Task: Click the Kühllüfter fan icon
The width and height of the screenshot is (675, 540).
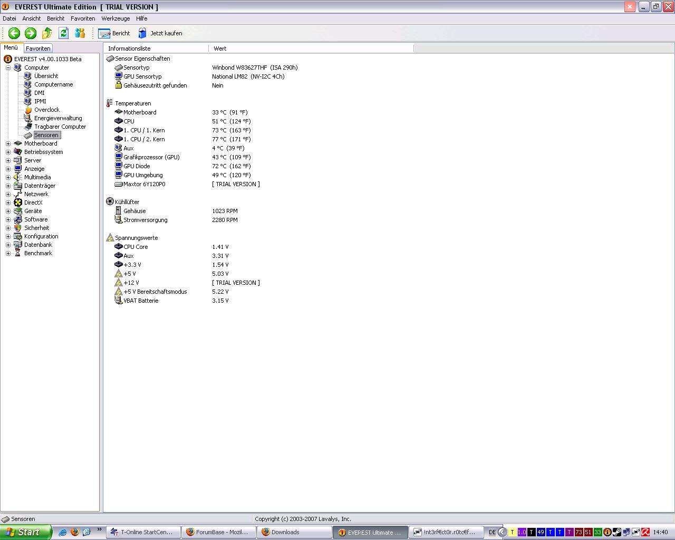Action: pyautogui.click(x=110, y=201)
